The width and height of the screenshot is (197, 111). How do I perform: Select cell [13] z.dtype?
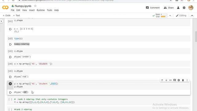(x=99, y=51)
